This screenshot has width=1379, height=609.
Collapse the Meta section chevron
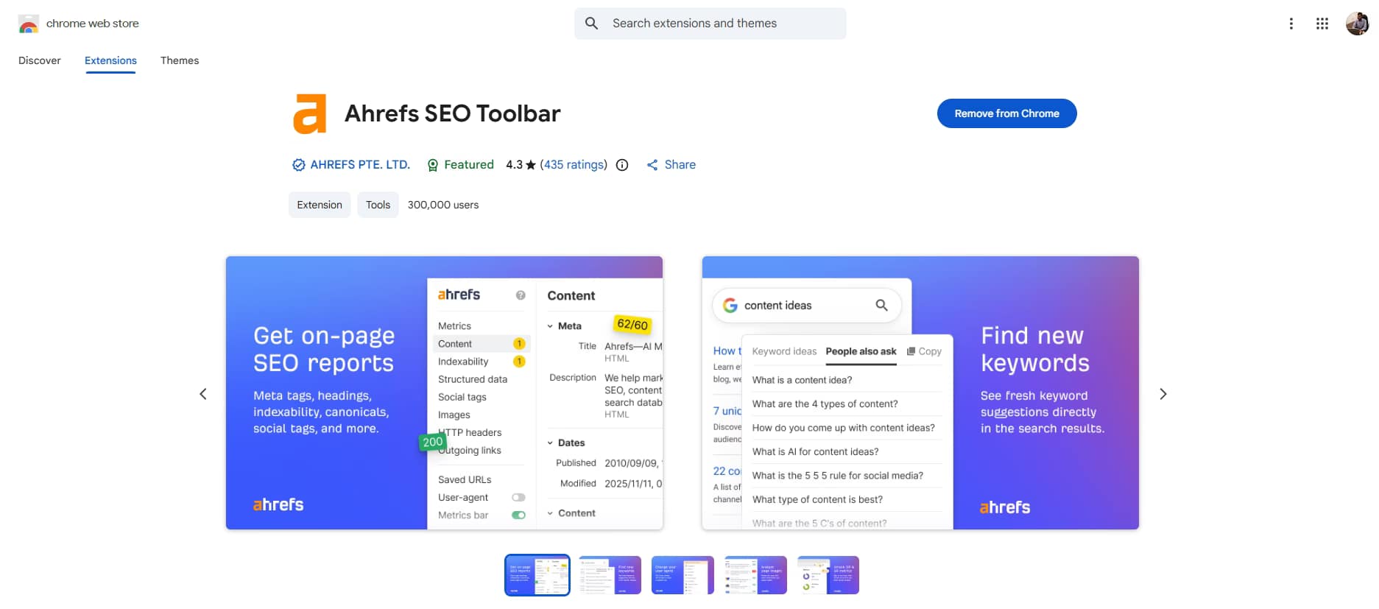[550, 326]
